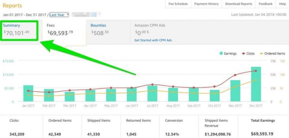Viewport: 289px width, 138px height.
Task: Switch to the Bounties tab
Action: [x=108, y=32]
